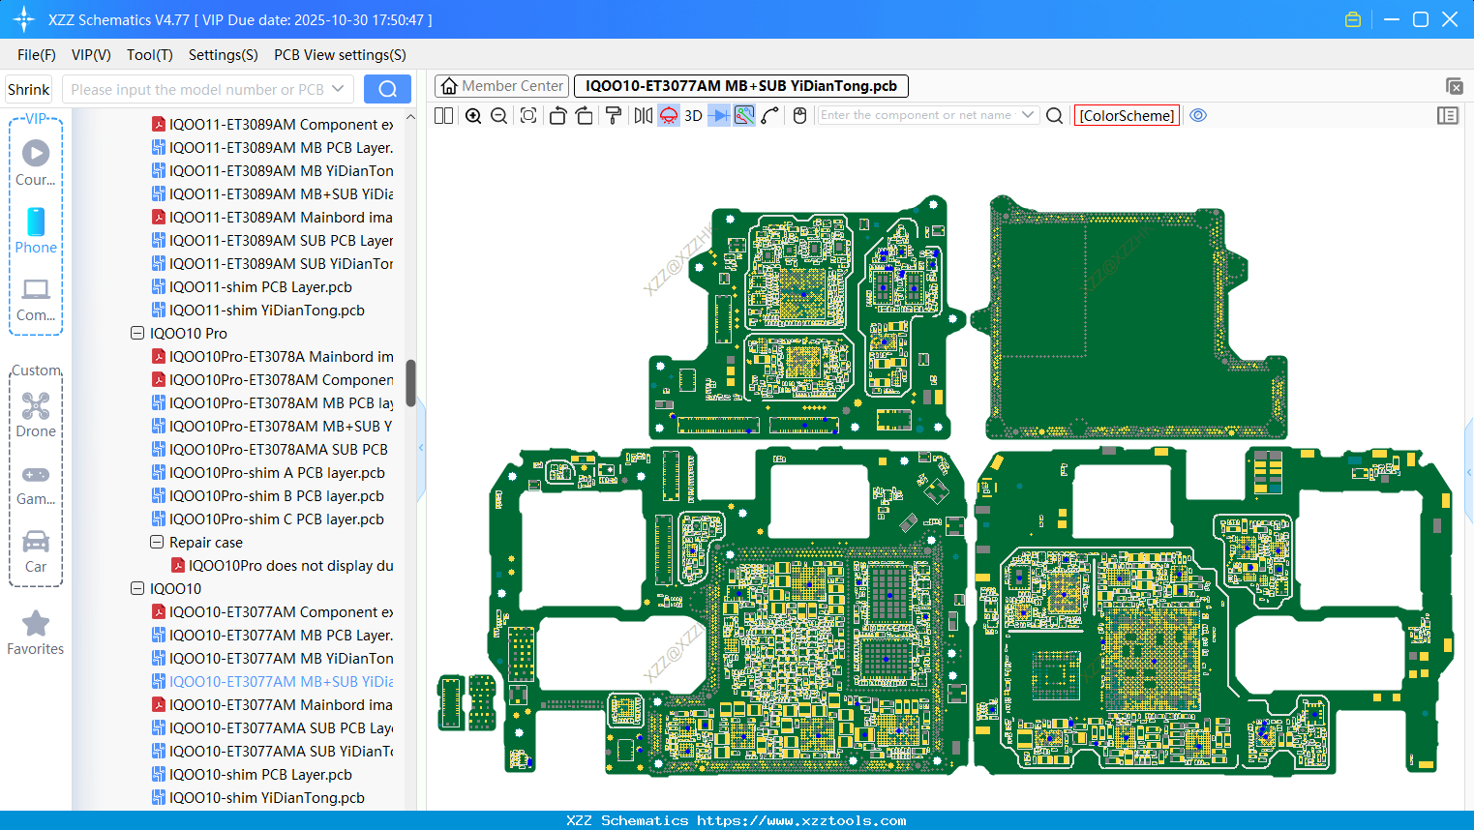The width and height of the screenshot is (1474, 830).
Task: Click the Shrink button
Action: click(29, 89)
